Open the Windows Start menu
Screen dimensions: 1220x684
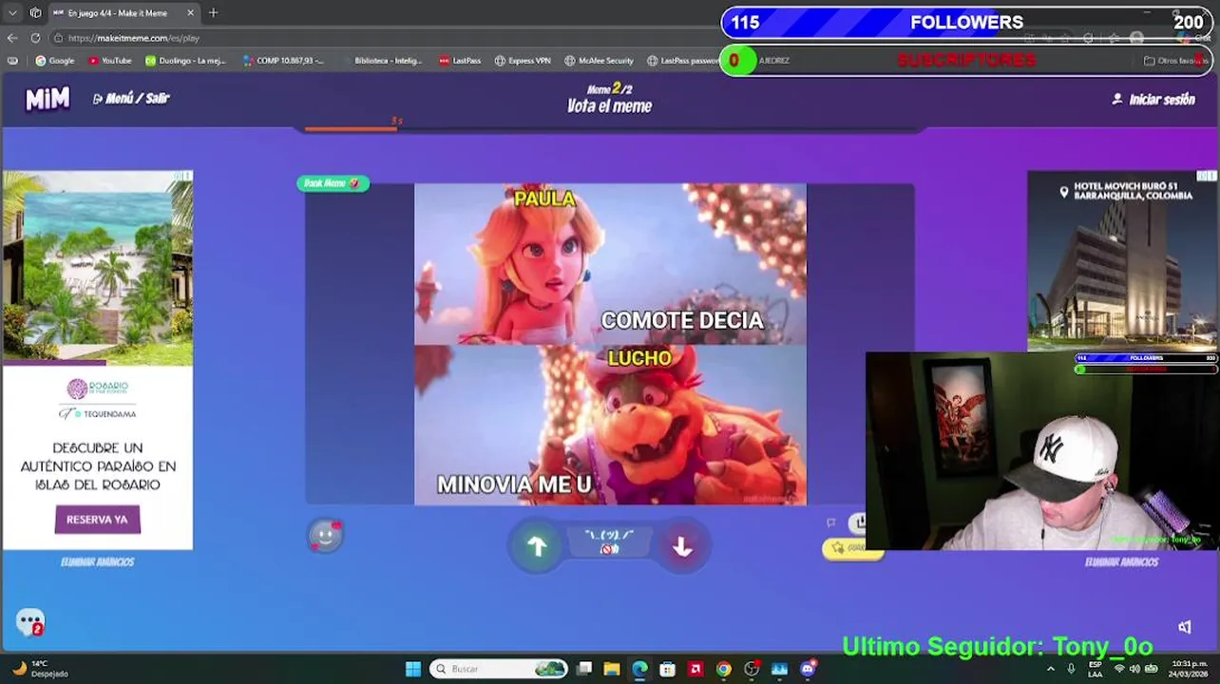[x=412, y=669]
